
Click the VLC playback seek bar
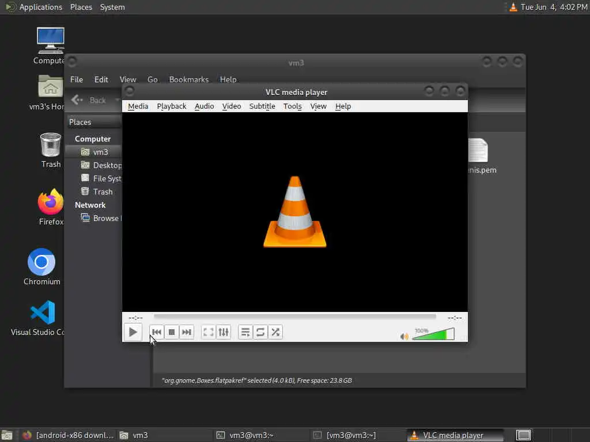294,317
